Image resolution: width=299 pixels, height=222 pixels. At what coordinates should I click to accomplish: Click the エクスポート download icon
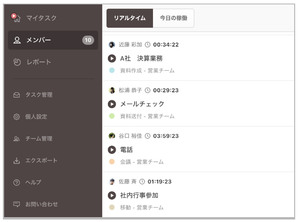click(x=17, y=160)
